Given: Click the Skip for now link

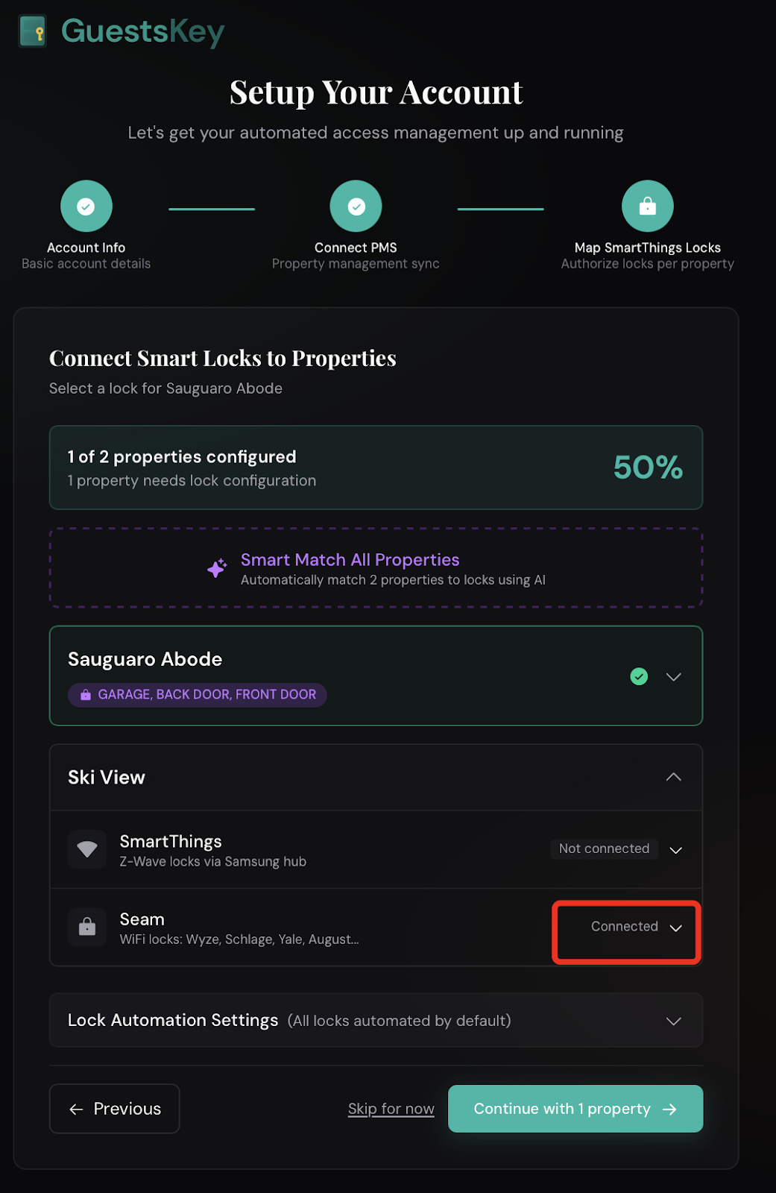Looking at the screenshot, I should [x=391, y=1109].
